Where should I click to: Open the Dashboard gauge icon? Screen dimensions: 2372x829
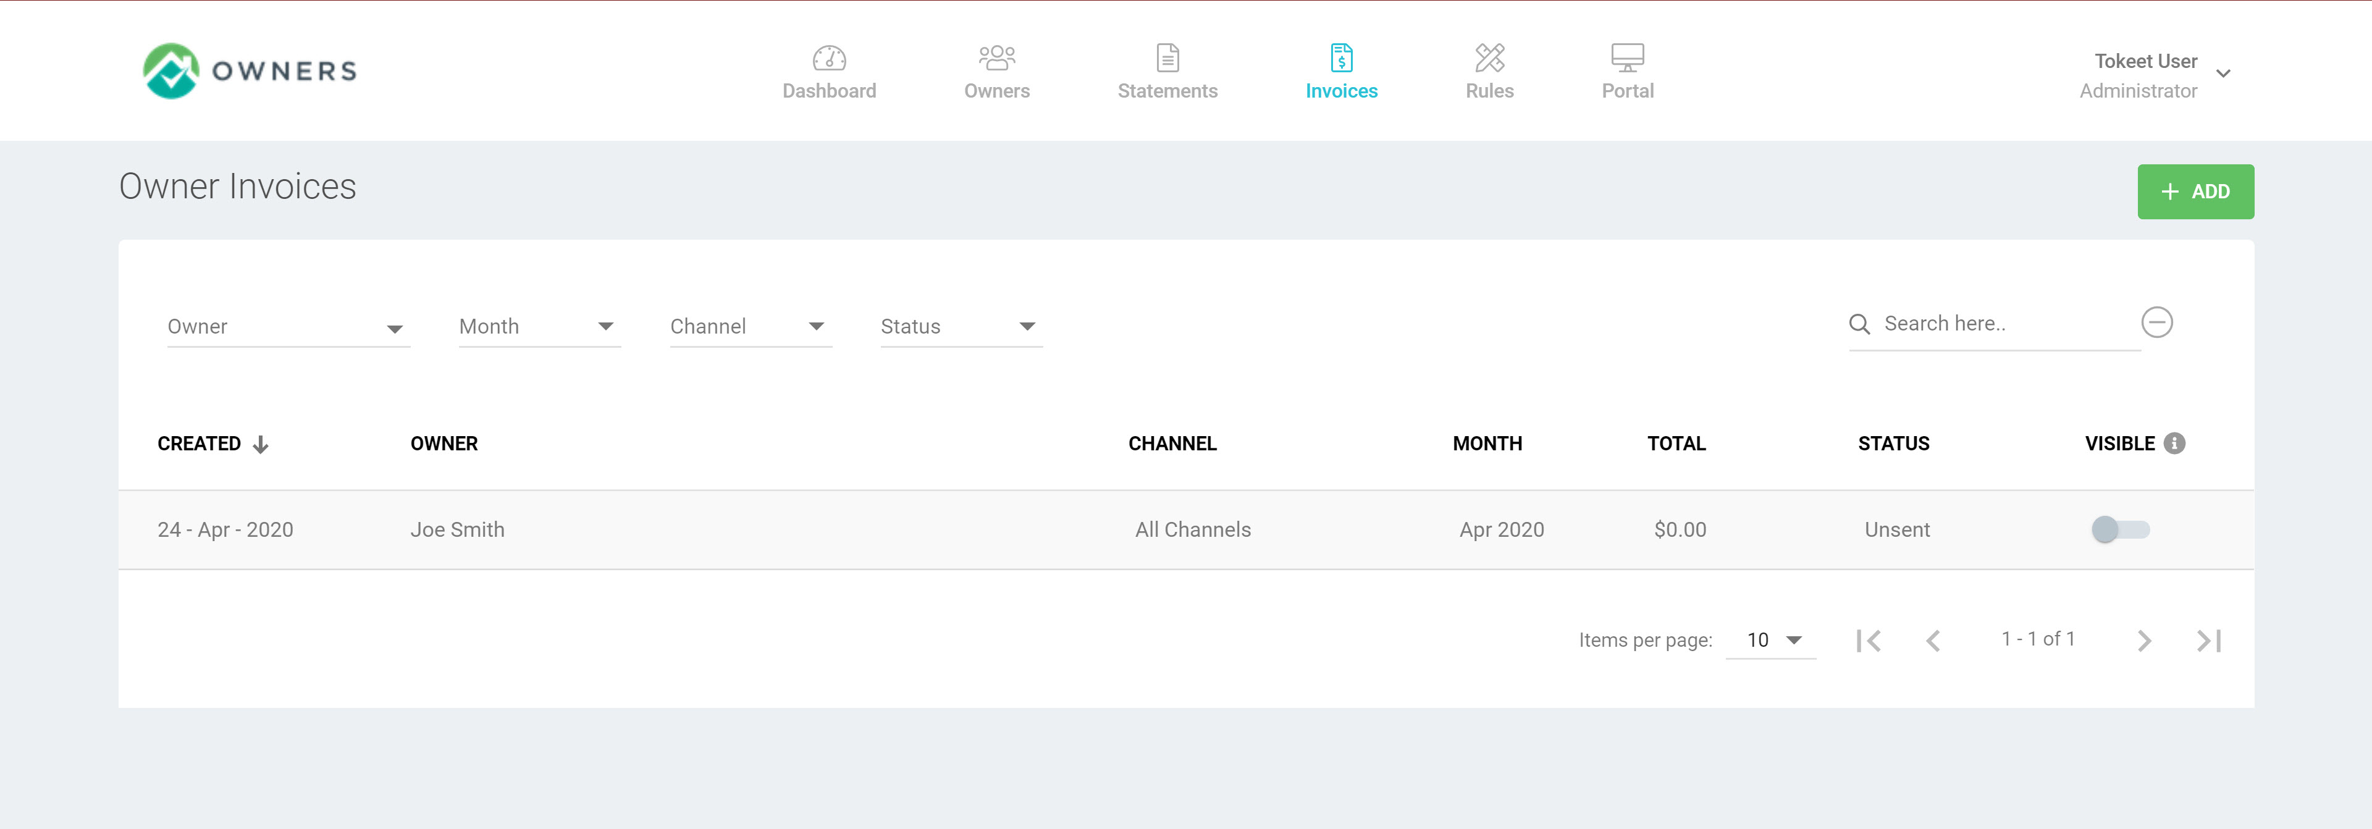829,58
